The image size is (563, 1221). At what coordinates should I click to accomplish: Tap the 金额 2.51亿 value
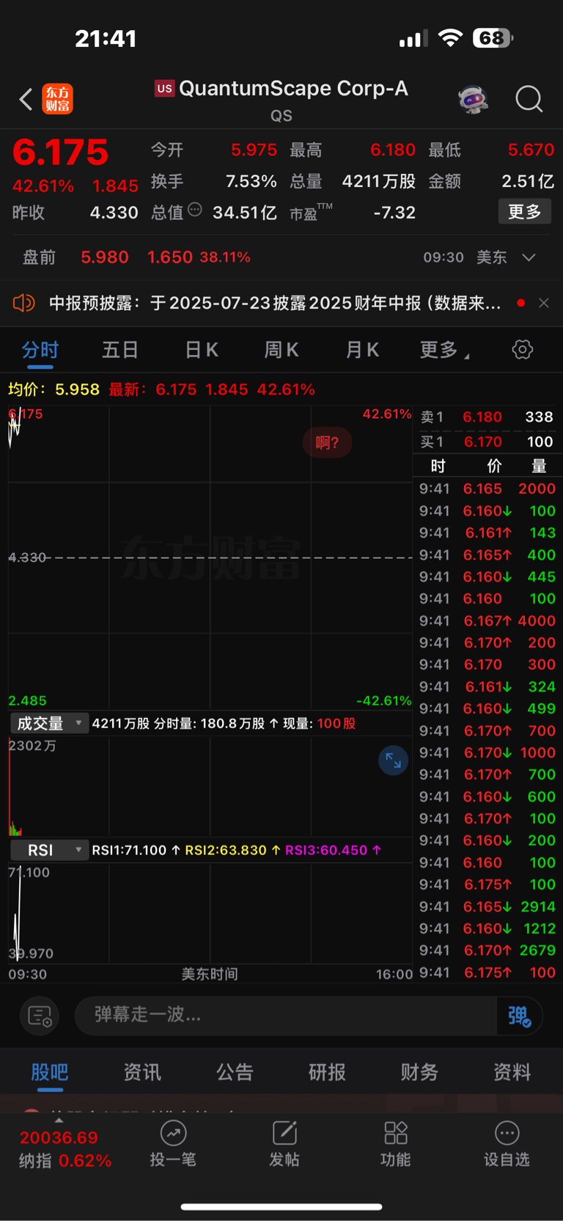pyautogui.click(x=528, y=181)
